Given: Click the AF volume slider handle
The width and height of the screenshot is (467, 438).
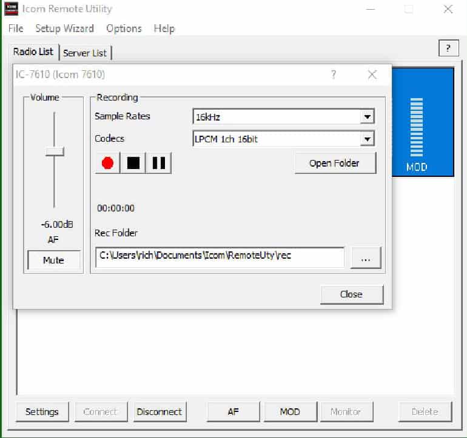Looking at the screenshot, I should [55, 151].
